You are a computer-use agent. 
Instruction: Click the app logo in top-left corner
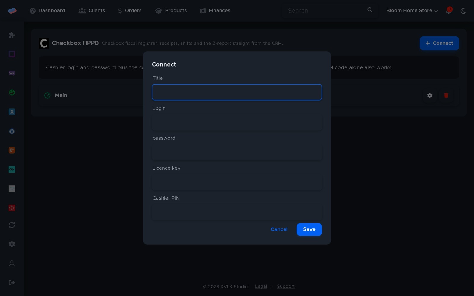(12, 11)
